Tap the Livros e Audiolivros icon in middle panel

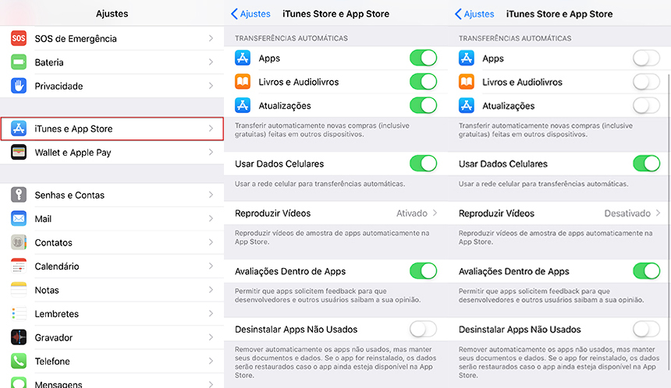[243, 82]
